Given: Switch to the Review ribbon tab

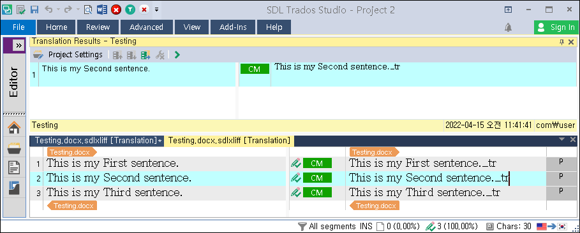Looking at the screenshot, I should [98, 27].
